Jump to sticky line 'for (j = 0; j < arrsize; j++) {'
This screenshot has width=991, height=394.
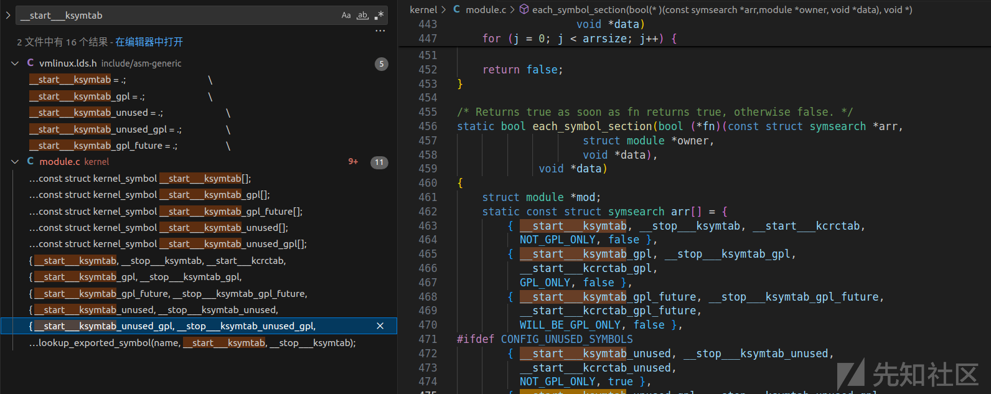[x=580, y=39]
